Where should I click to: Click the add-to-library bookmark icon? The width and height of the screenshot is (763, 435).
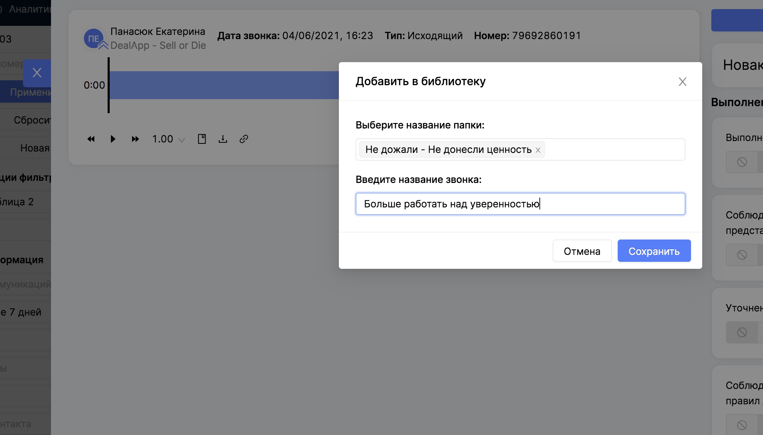[x=202, y=139]
